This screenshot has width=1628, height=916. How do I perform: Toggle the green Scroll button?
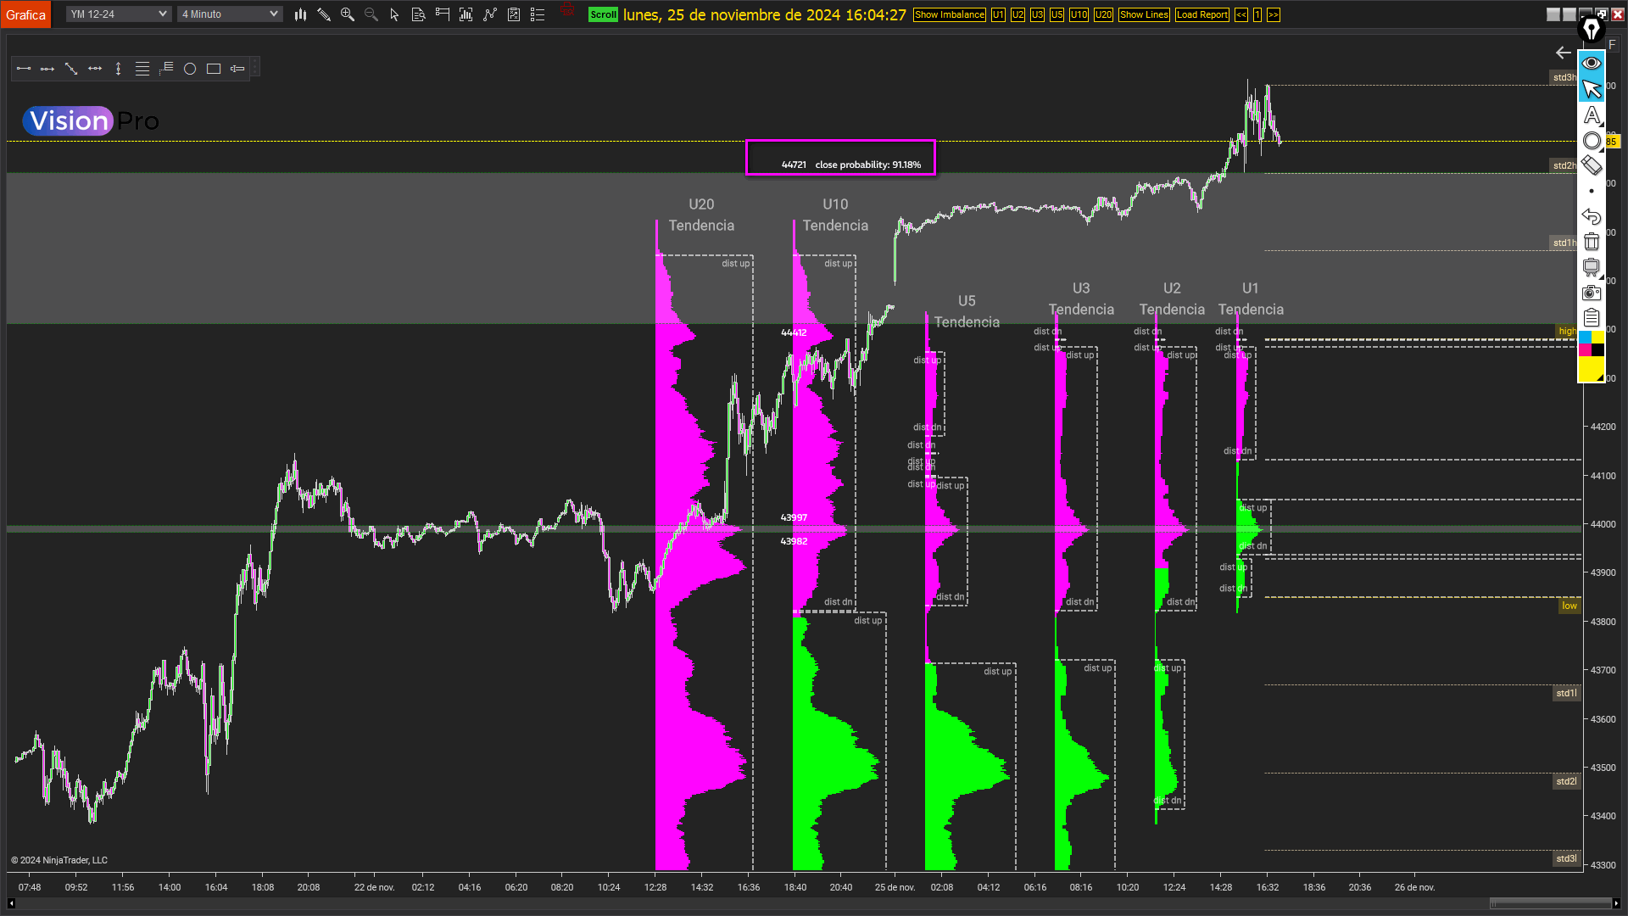(x=603, y=14)
